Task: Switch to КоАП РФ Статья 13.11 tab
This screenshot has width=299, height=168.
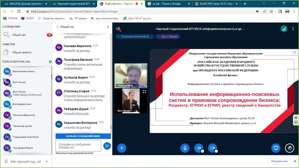Action: 217,4
